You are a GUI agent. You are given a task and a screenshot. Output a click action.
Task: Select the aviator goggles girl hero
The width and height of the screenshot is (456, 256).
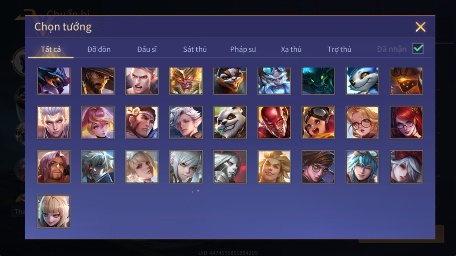coord(318,123)
